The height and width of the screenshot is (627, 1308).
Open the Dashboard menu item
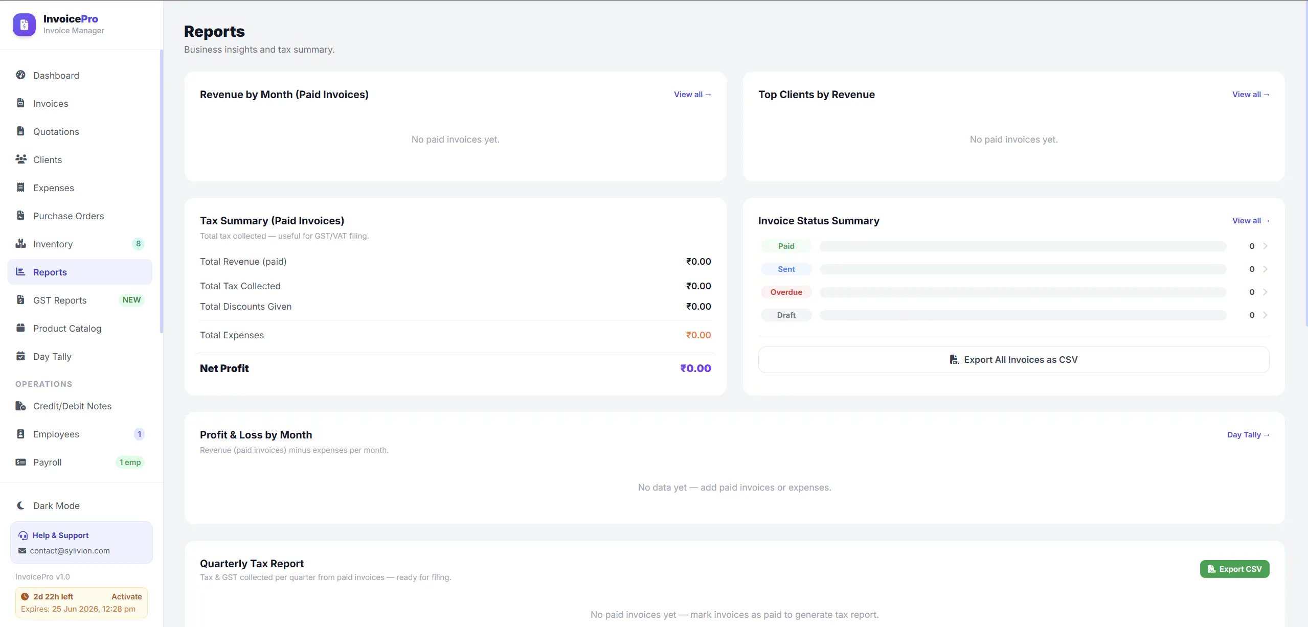(x=80, y=75)
